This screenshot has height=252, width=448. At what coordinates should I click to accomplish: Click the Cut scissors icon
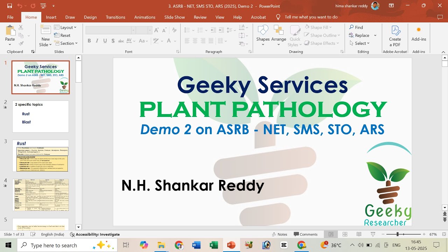click(x=21, y=27)
